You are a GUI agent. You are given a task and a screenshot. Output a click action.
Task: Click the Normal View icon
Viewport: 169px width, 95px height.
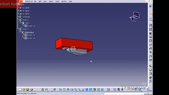click(x=83, y=89)
